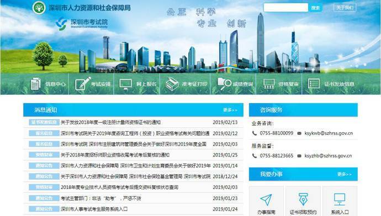The image size is (381, 216).
Task: Click the 业务咨询 label
Action: (262, 123)
